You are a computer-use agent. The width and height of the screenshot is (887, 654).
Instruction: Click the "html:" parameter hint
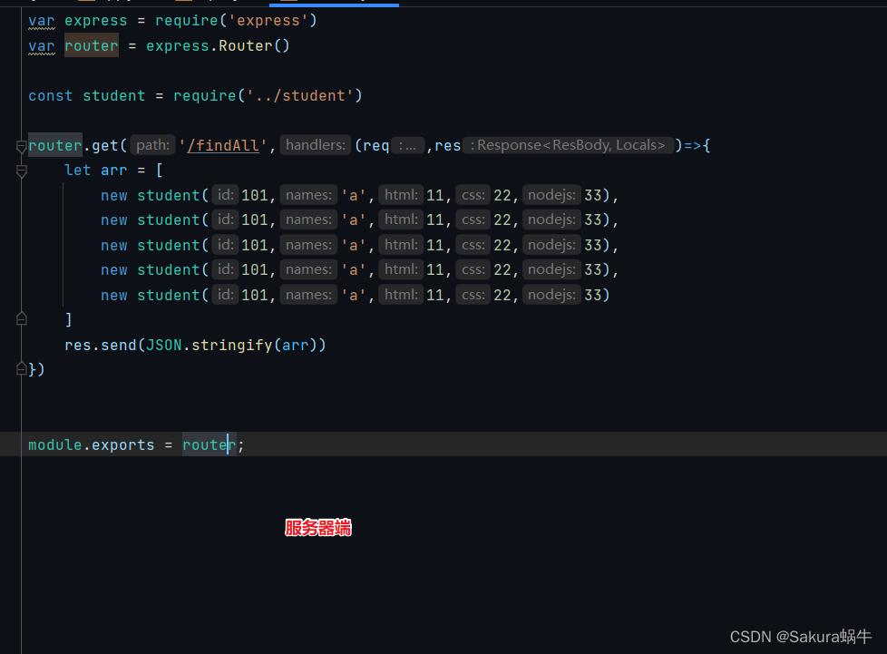click(400, 194)
